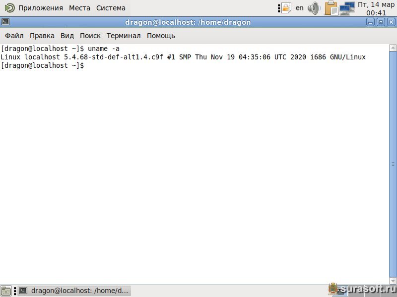Image resolution: width=397 pixels, height=297 pixels.
Task: Open the Вид menu
Action: point(67,36)
